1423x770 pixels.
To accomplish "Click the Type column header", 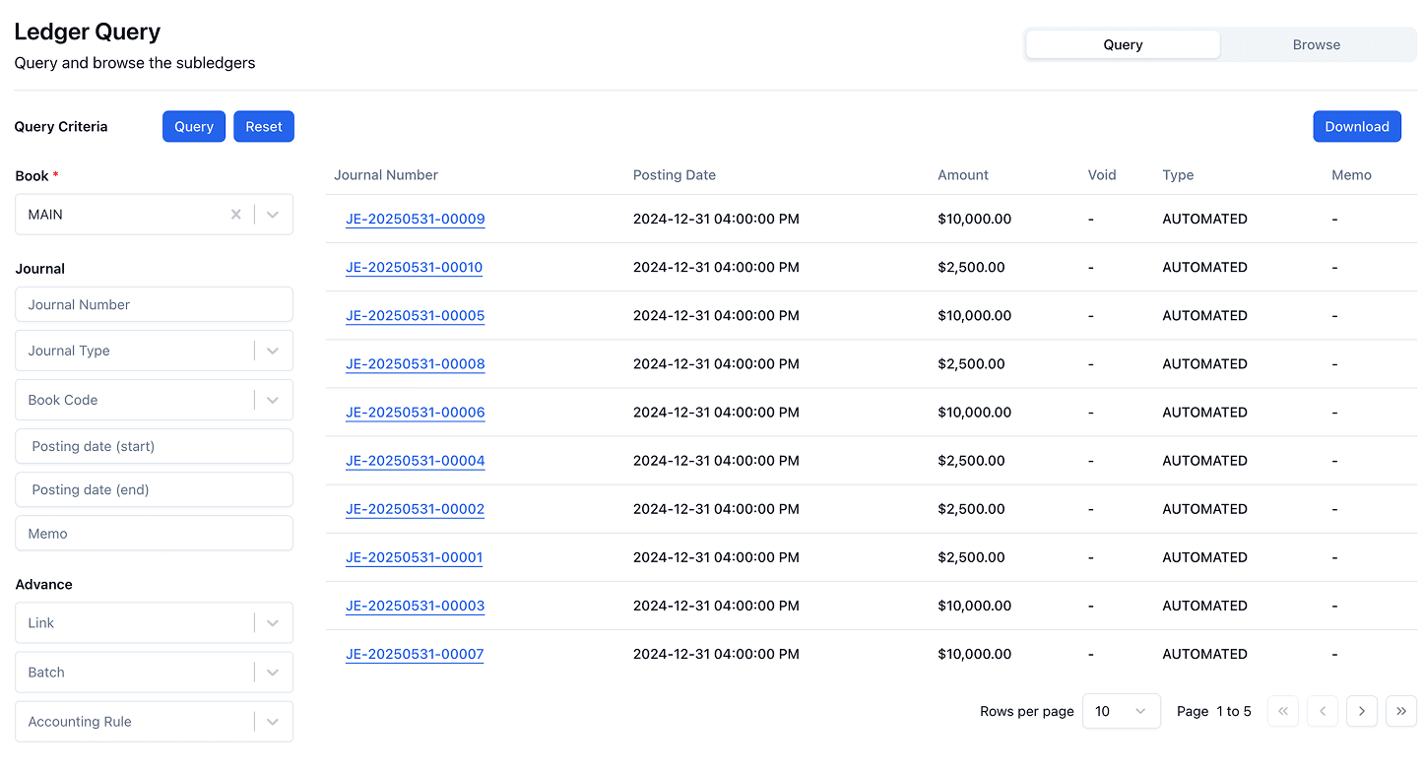I will tap(1178, 174).
